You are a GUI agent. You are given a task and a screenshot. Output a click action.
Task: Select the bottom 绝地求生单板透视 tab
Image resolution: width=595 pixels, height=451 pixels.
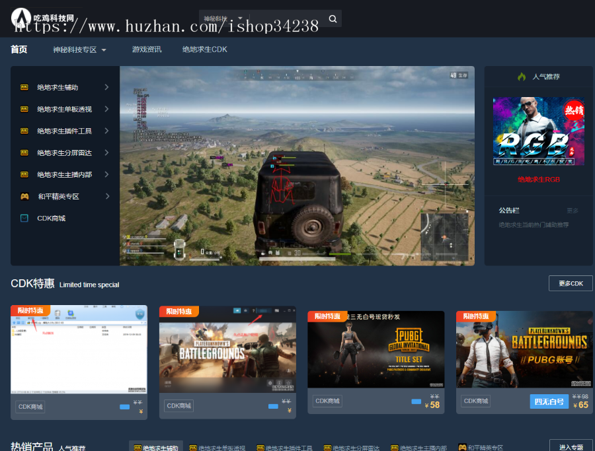[x=218, y=448]
